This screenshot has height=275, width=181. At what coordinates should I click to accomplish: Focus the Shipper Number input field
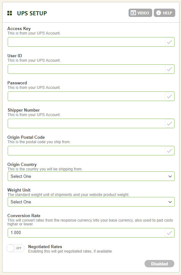(x=86, y=123)
